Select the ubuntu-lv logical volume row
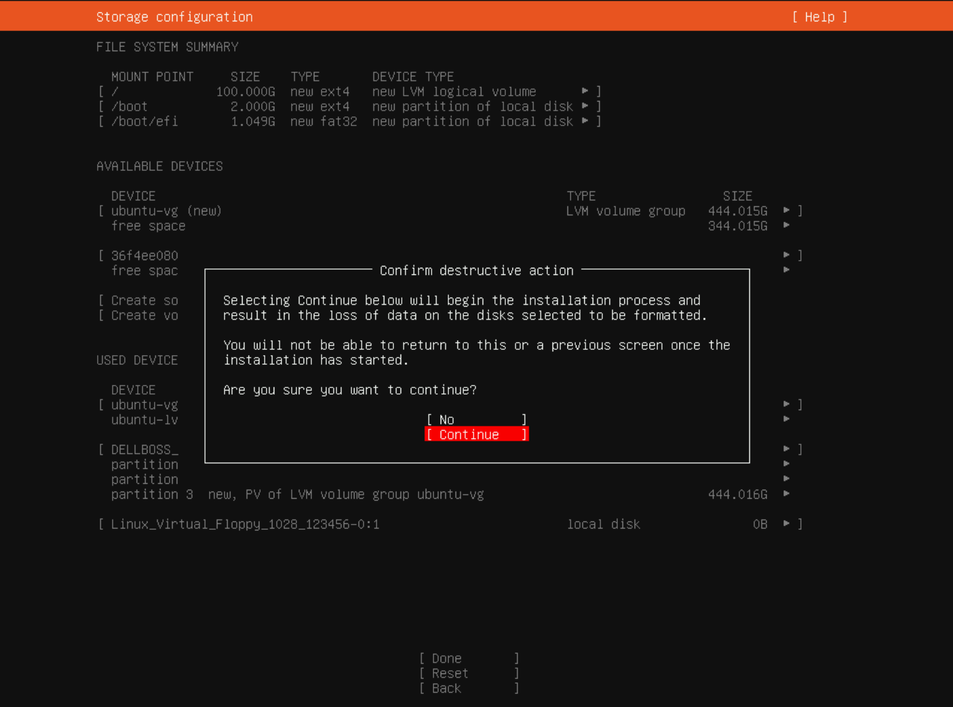The width and height of the screenshot is (953, 707). tap(144, 419)
